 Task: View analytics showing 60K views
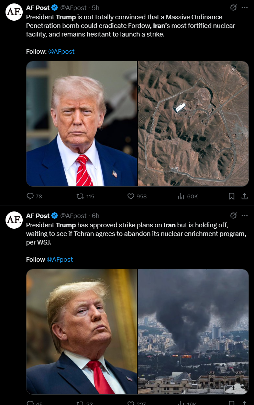coord(181,196)
